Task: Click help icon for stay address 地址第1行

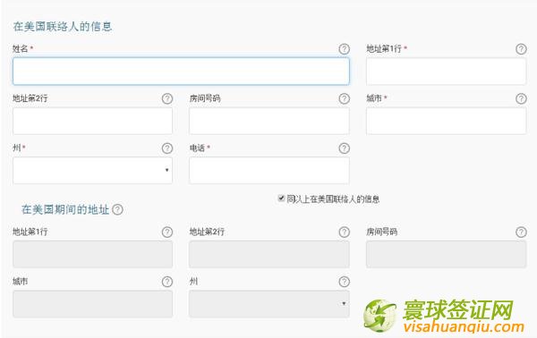Action: [167, 232]
